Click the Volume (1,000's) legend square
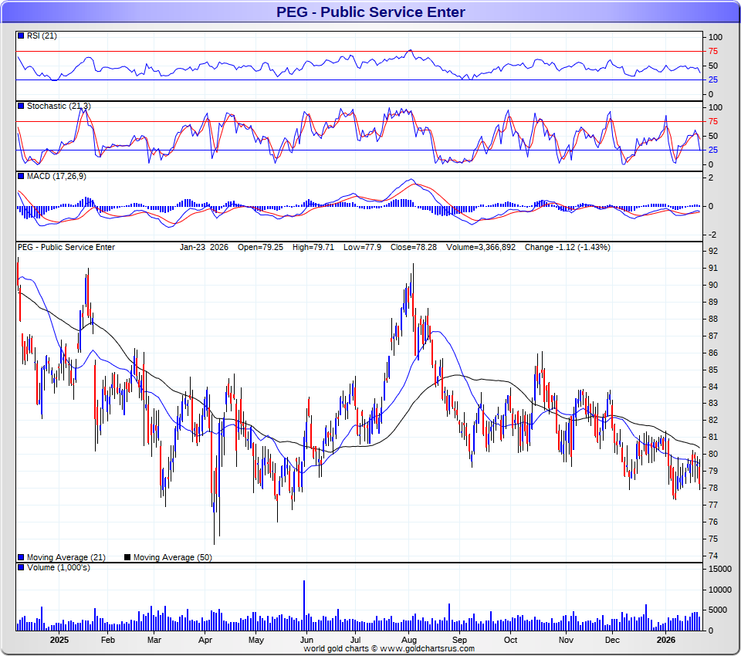The image size is (741, 656). (x=21, y=567)
